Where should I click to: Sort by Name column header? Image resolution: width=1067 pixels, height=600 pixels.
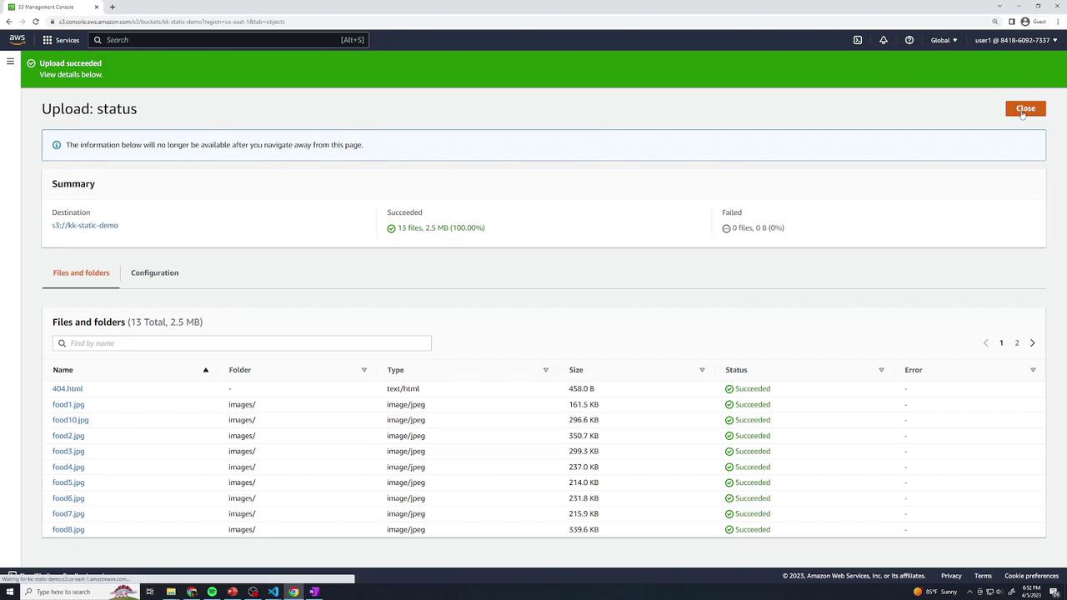point(63,370)
